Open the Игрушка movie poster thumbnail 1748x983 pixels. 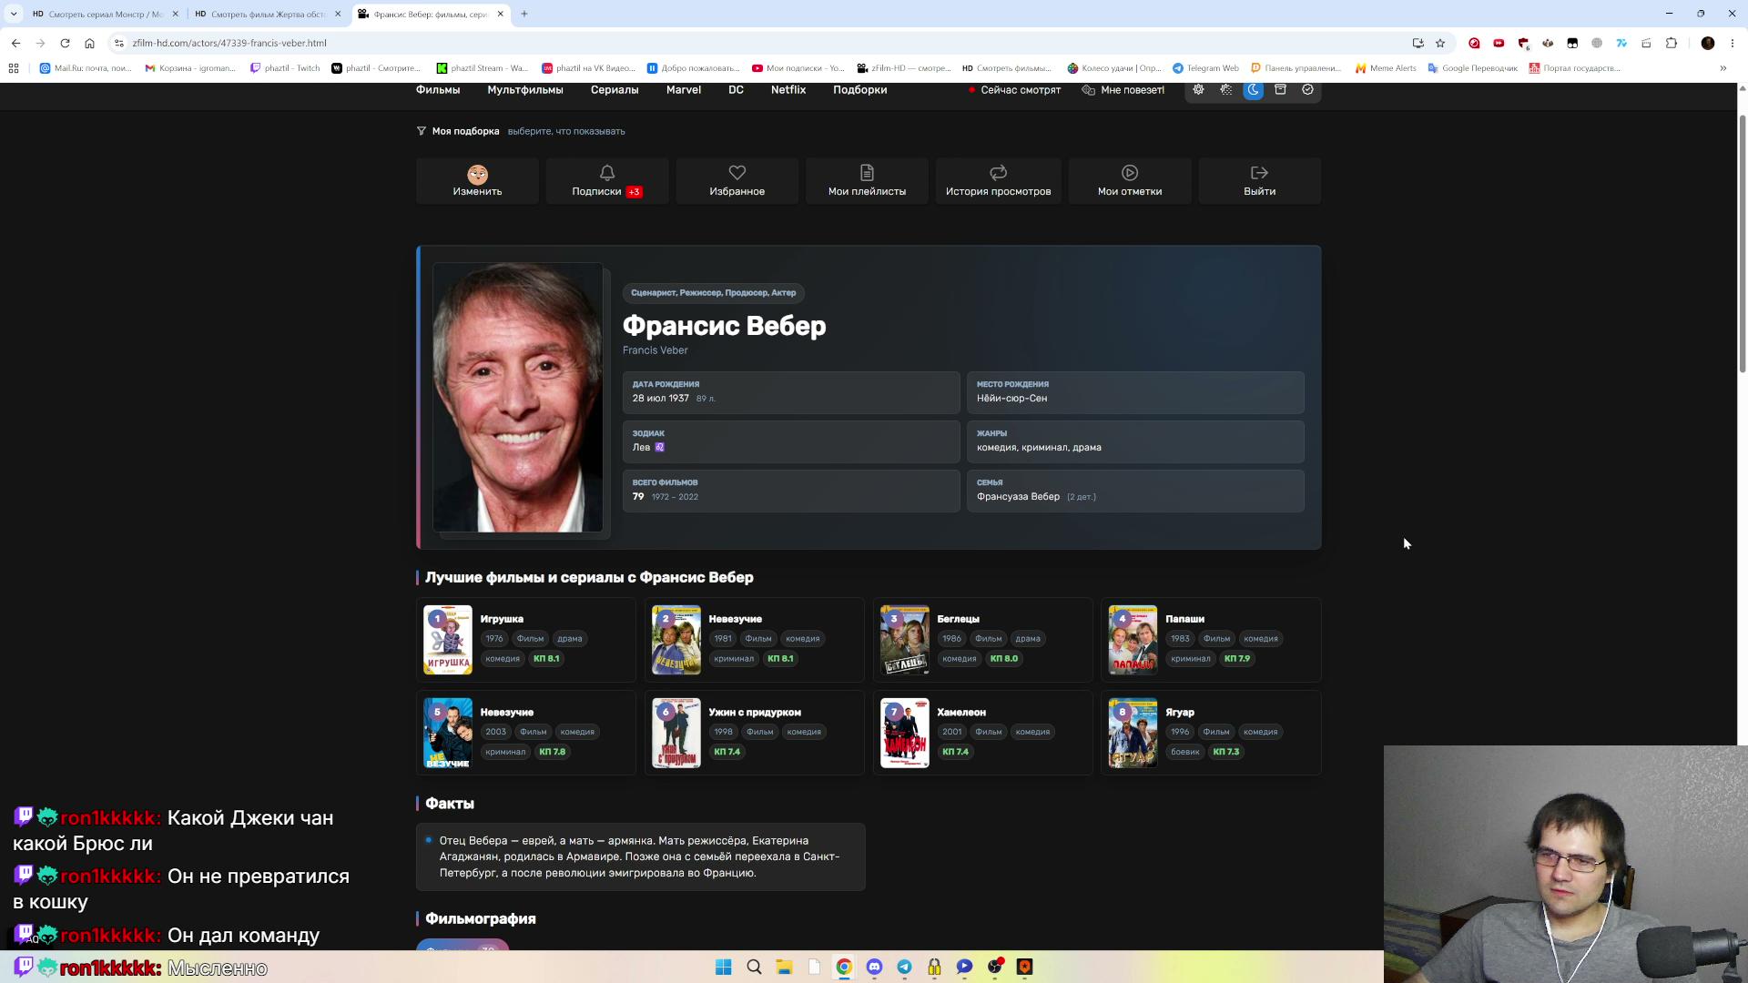click(x=448, y=640)
